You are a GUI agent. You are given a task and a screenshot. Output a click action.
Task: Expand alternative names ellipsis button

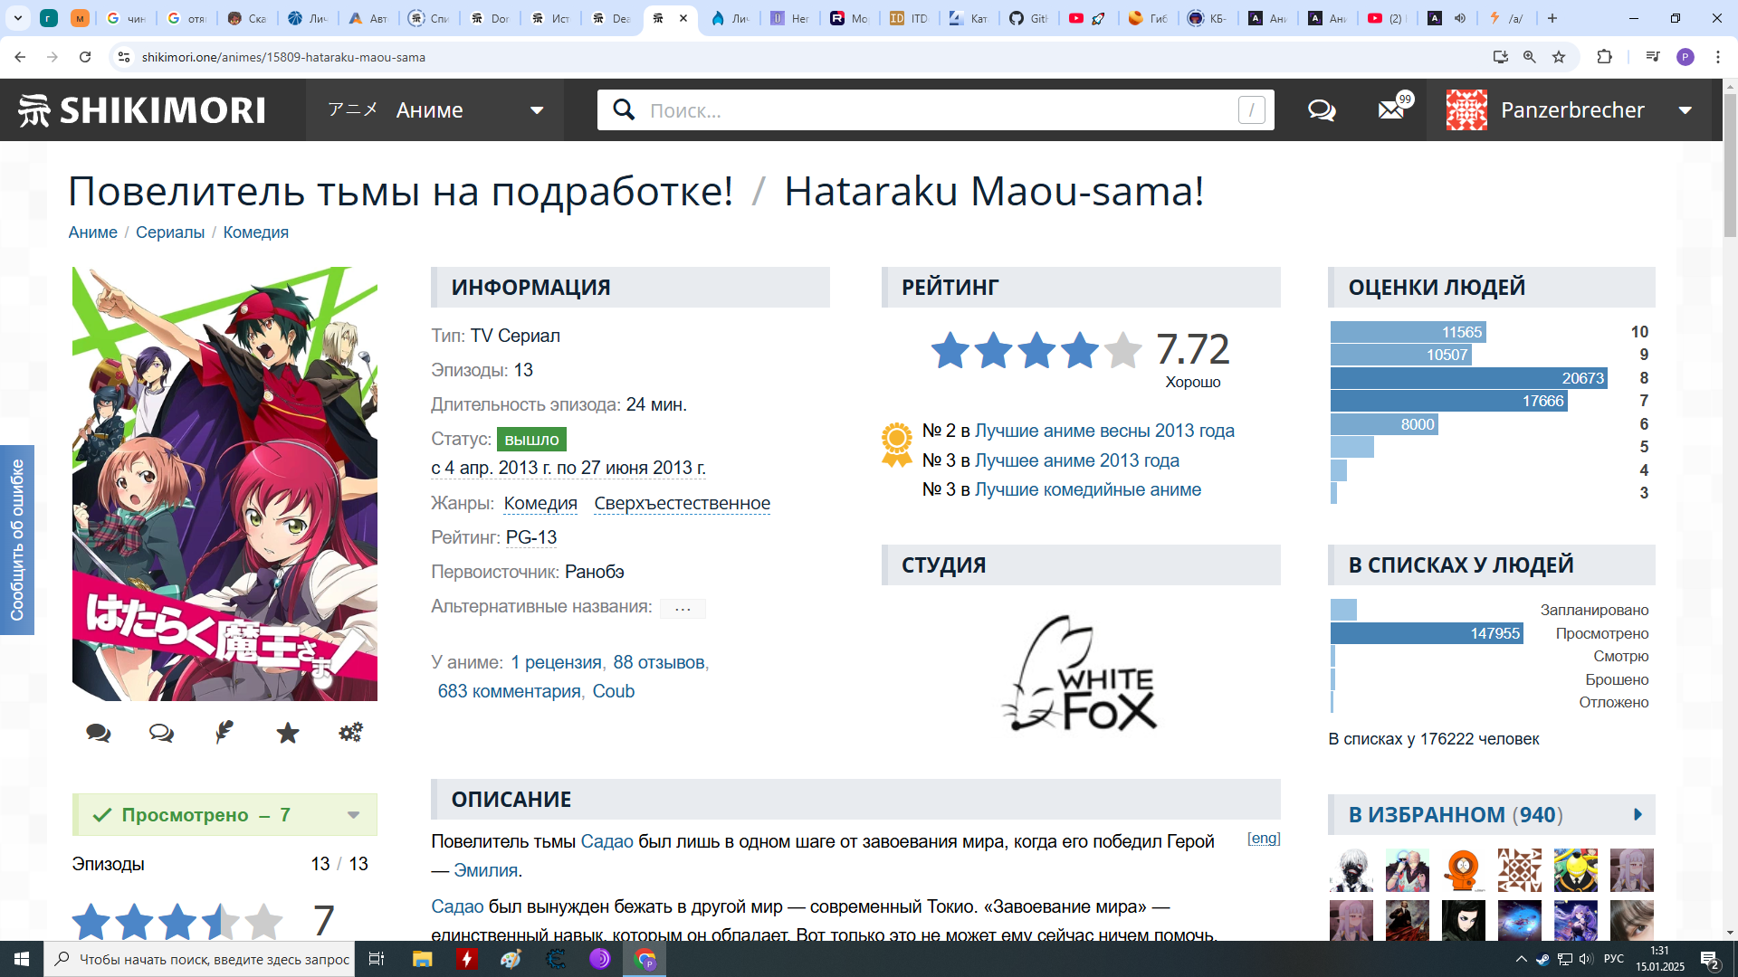point(683,609)
